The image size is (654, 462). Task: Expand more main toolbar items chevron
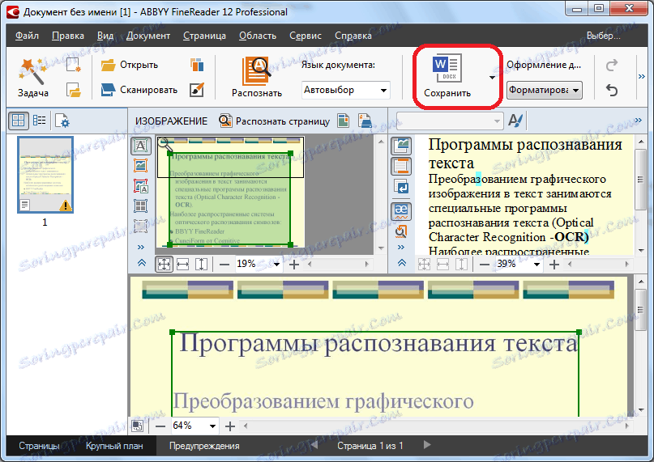point(642,76)
